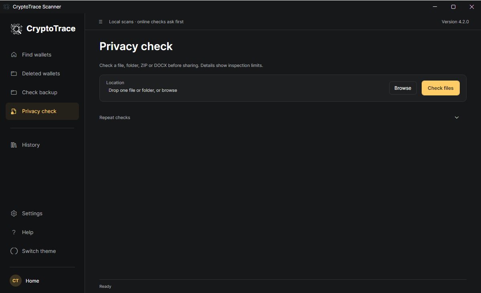Click the Browse button
The width and height of the screenshot is (481, 293).
coord(403,88)
